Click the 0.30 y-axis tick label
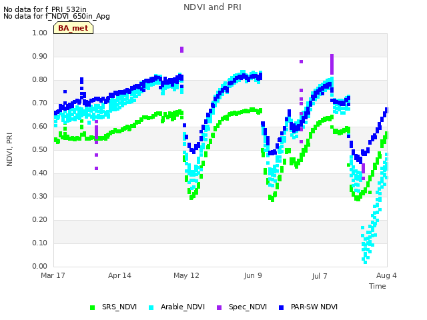This screenshot has width=427, height=320. [40, 196]
